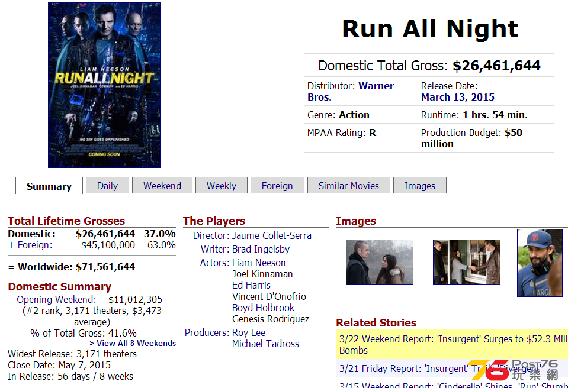Switch to the Daily tab
This screenshot has height=388, width=568.
(x=107, y=186)
